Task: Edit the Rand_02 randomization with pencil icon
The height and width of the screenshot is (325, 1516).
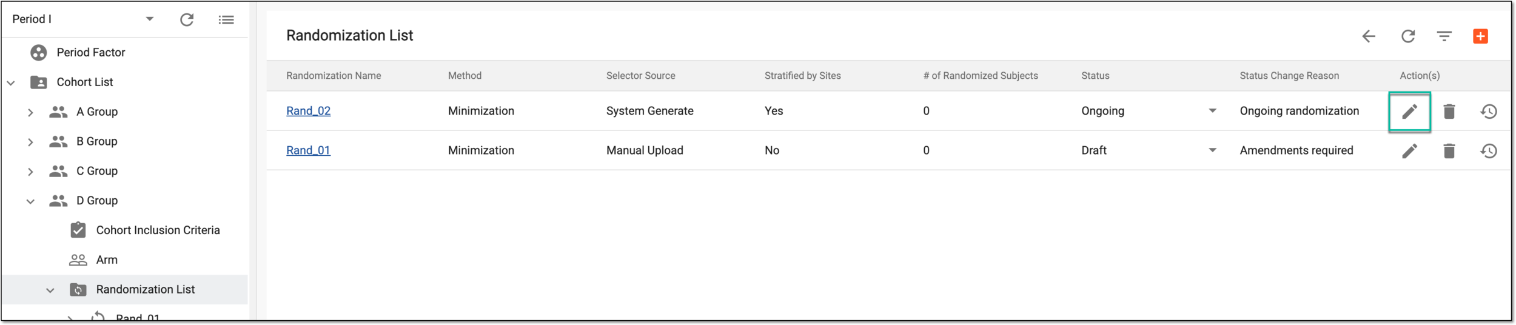Action: pyautogui.click(x=1409, y=112)
